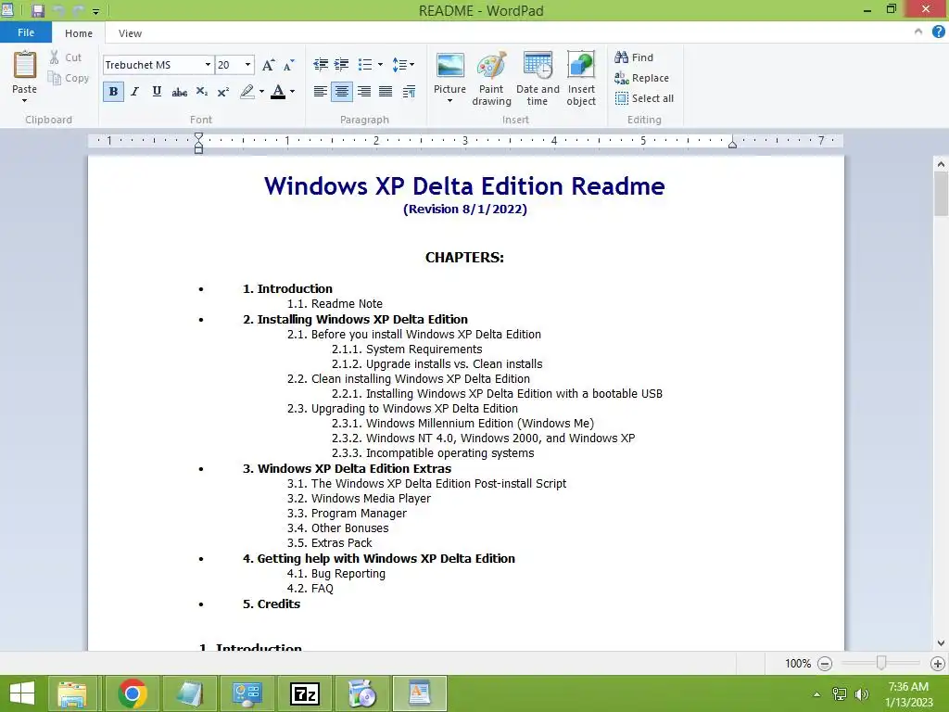This screenshot has height=712, width=949.
Task: Expand font color dropdown arrow
Action: (x=292, y=92)
